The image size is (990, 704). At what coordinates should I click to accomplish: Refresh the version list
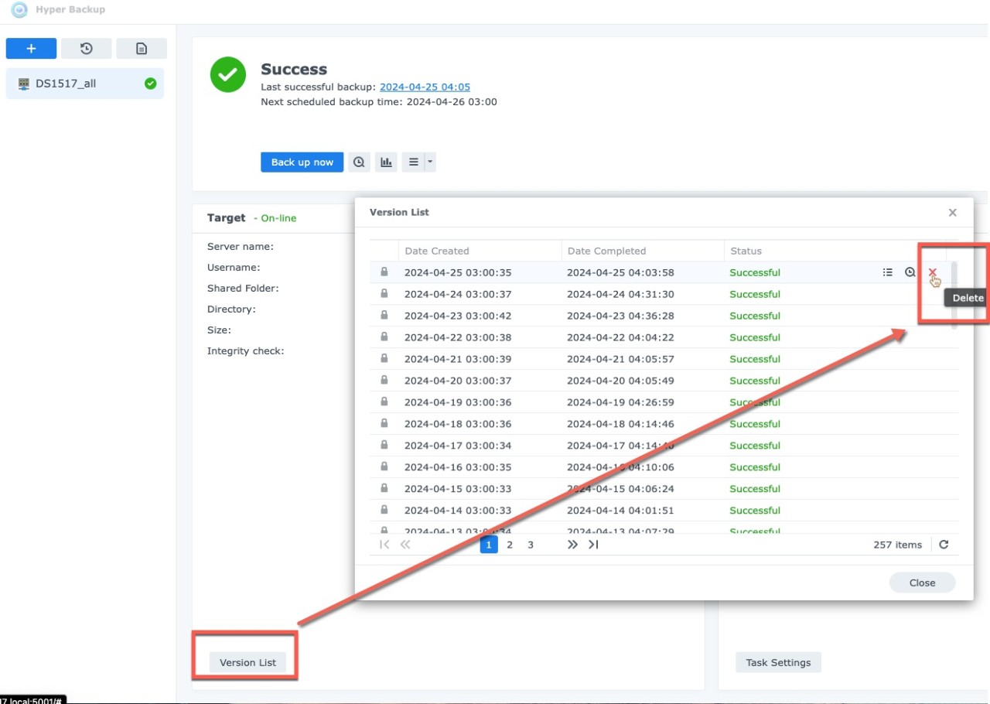[x=944, y=545]
